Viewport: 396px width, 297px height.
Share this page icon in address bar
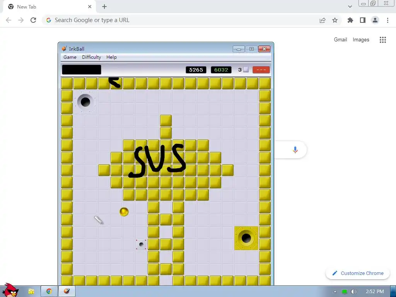323,20
